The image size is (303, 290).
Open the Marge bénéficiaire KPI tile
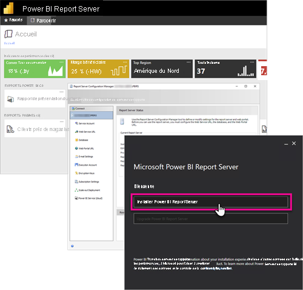pos(98,69)
